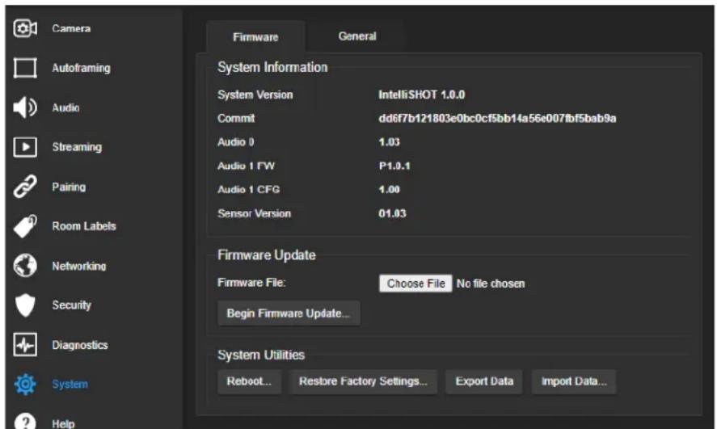The width and height of the screenshot is (717, 429).
Task: Click the Firmware Update heading
Action: coord(267,255)
